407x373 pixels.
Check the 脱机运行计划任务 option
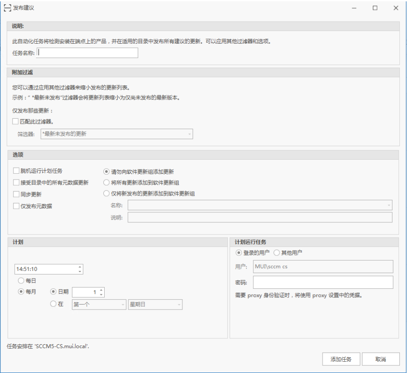(x=17, y=171)
